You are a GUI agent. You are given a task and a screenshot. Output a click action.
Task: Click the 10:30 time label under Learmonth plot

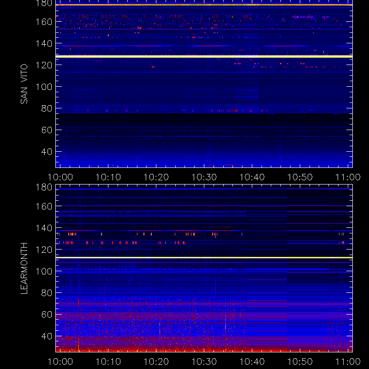pyautogui.click(x=204, y=362)
